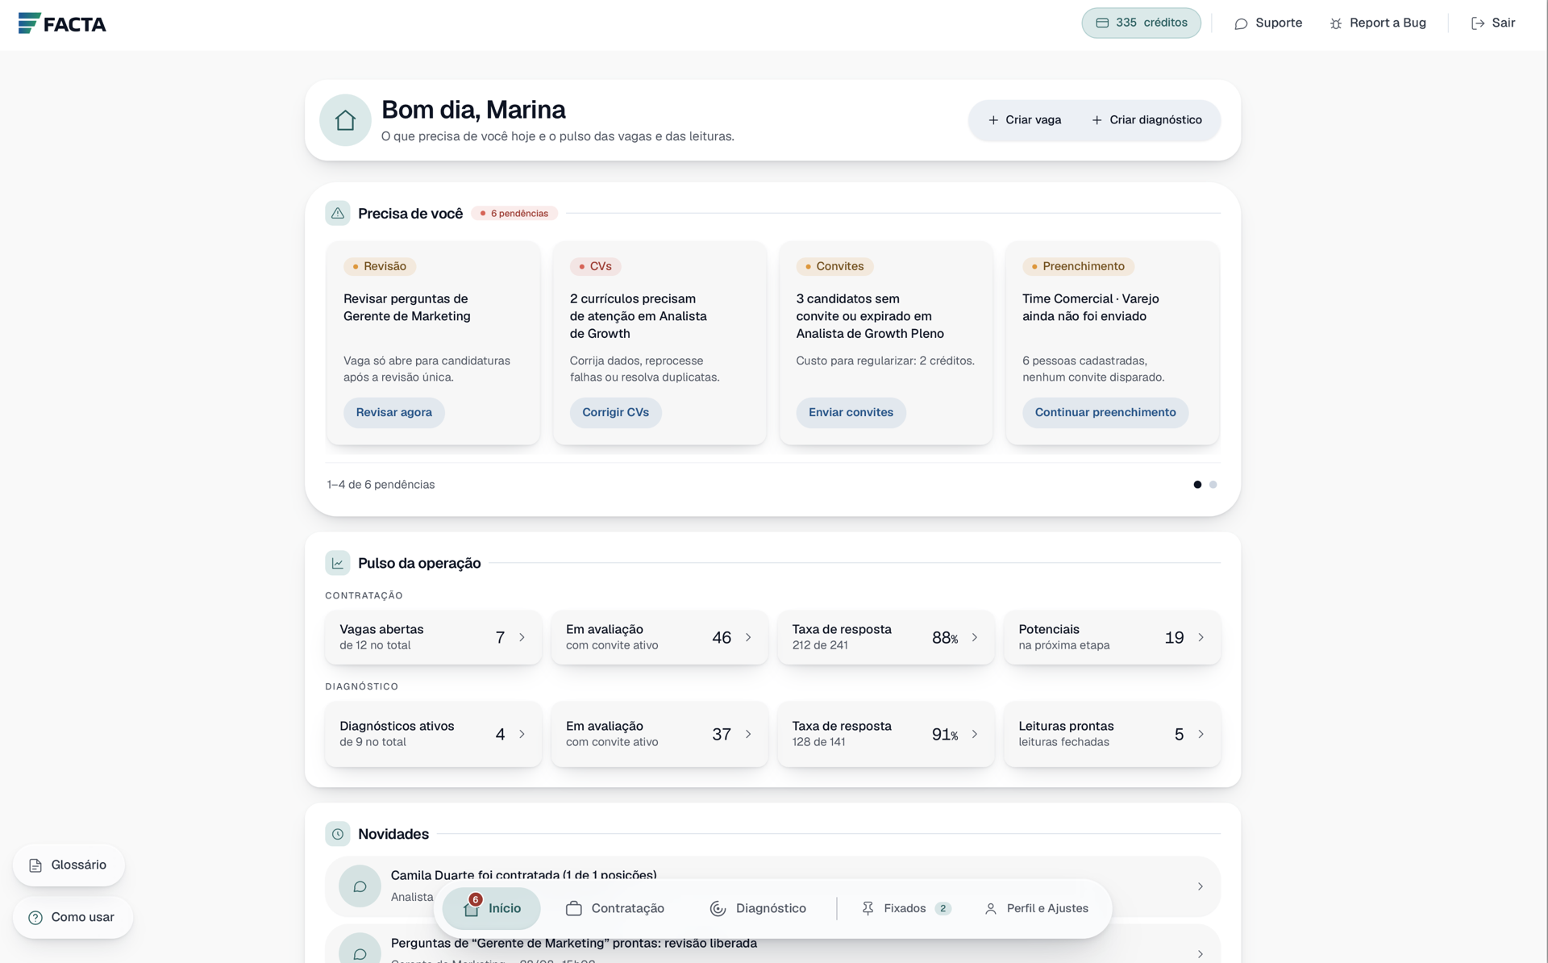1548x963 pixels.
Task: Open the Fixados tab
Action: coord(906,908)
